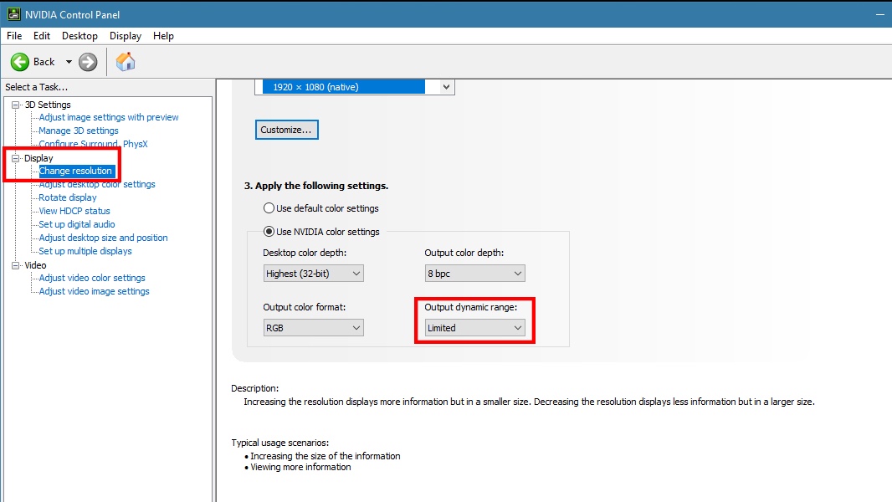Open Adjust desktop size and position

(x=103, y=238)
